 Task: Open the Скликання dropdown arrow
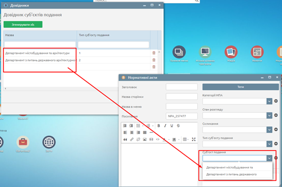269,130
